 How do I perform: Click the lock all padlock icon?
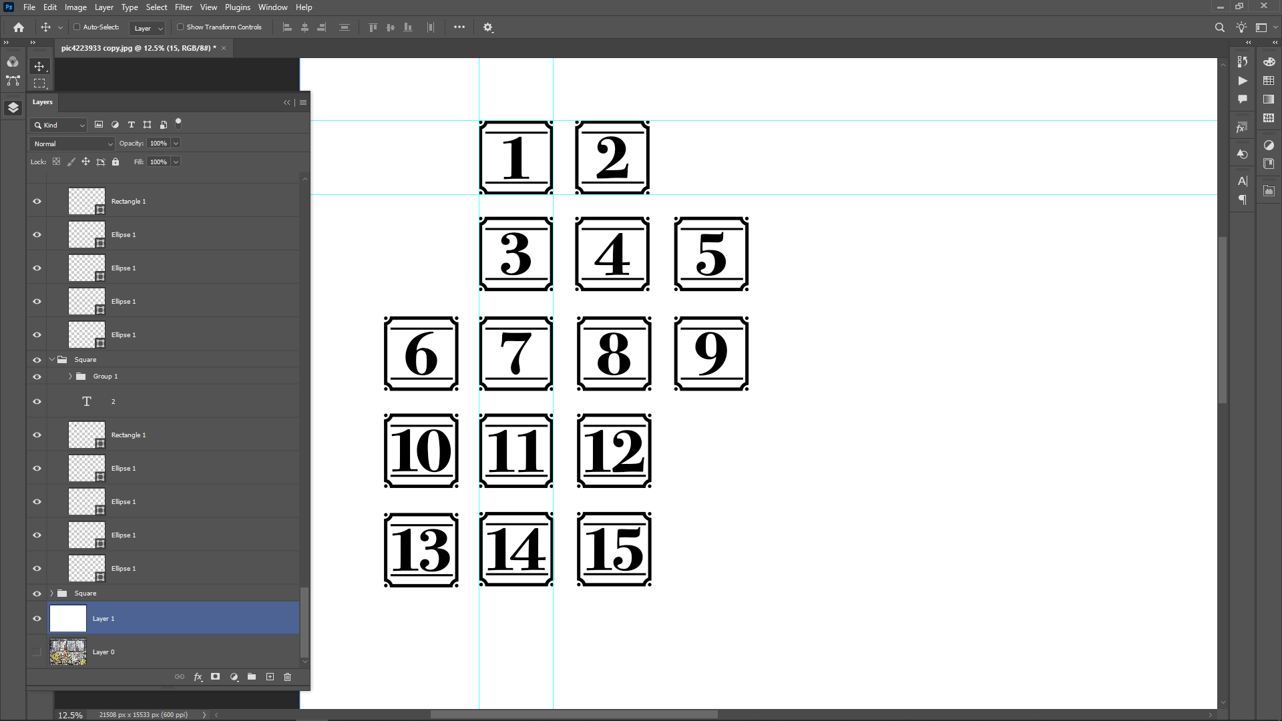coord(116,162)
